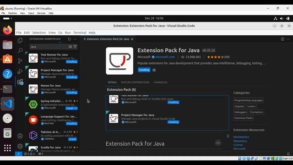Open the Explorer view in activity bar
The height and width of the screenshot is (165, 293).
(x=20, y=40)
